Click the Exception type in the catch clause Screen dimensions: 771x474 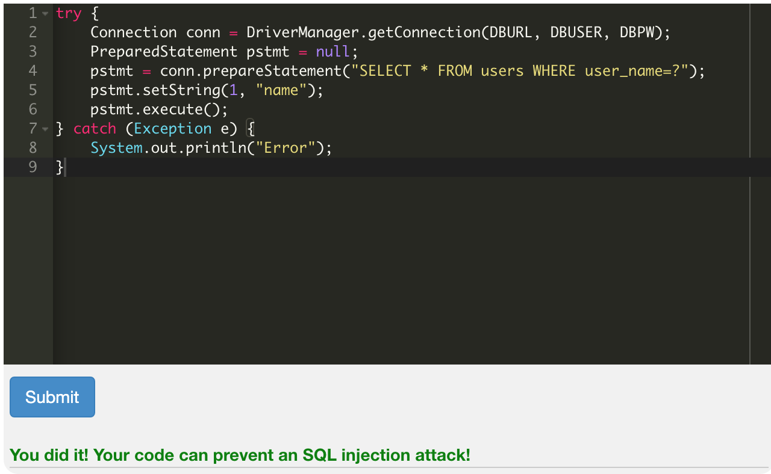tap(173, 128)
